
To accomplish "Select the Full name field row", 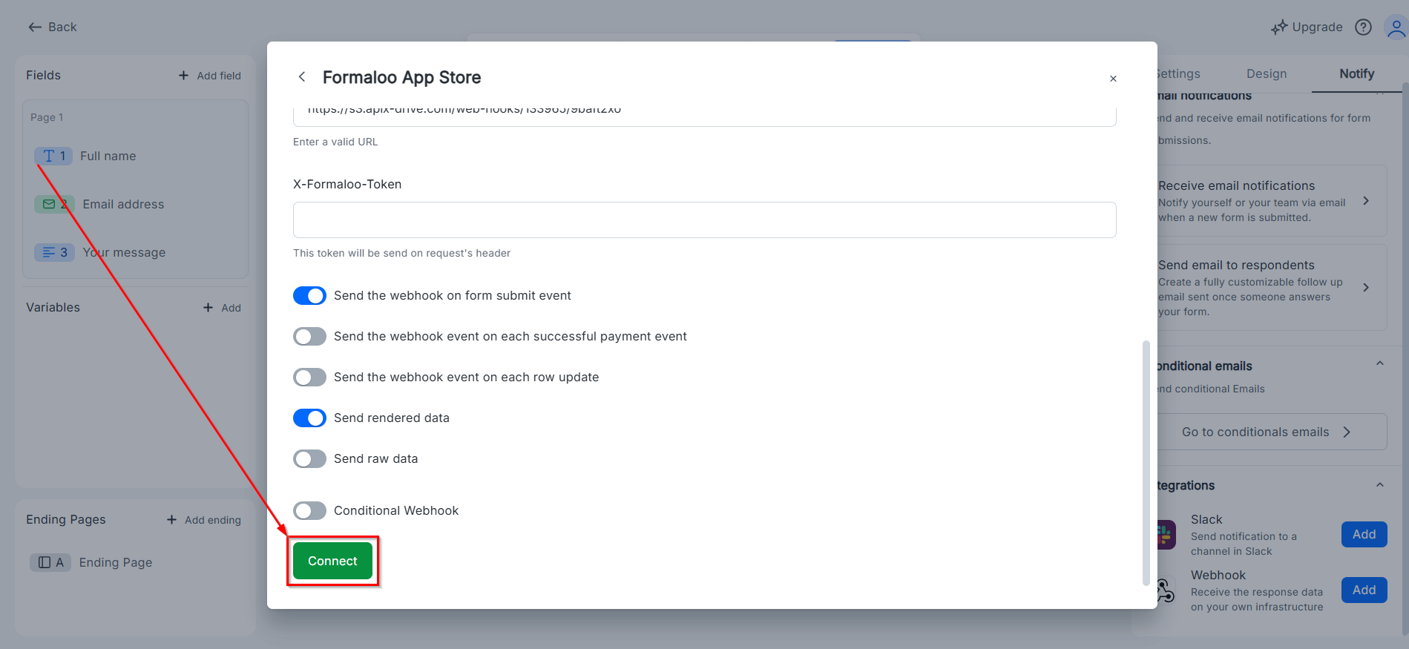I will pos(135,156).
